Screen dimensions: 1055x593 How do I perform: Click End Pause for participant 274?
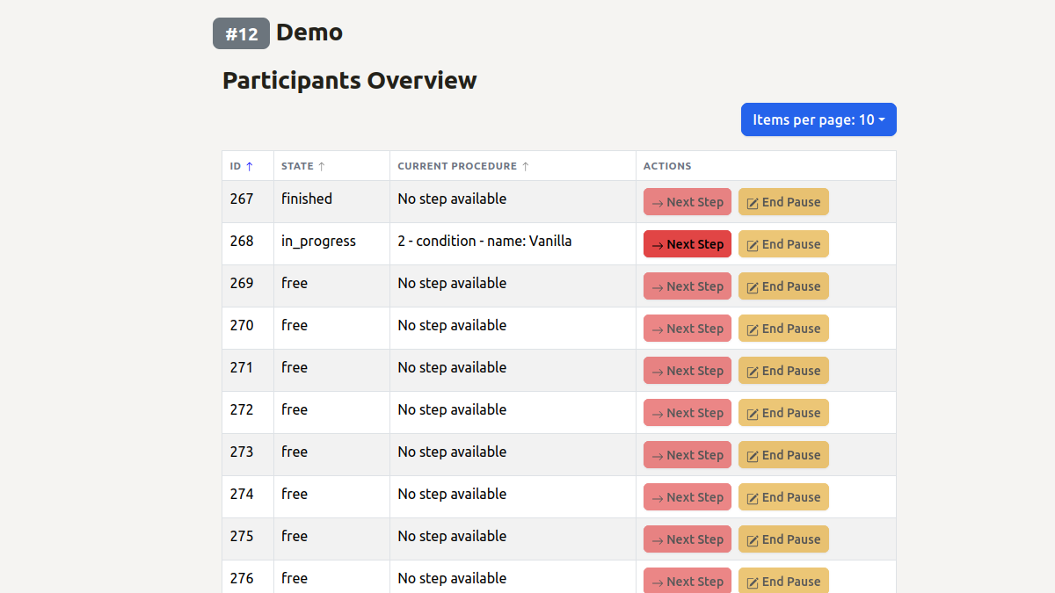click(x=783, y=497)
